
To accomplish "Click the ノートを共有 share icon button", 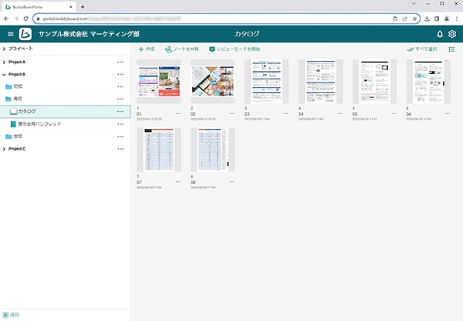I will tap(182, 49).
